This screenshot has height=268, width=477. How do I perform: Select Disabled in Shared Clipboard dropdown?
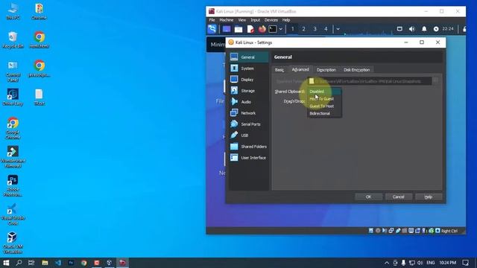coord(325,92)
